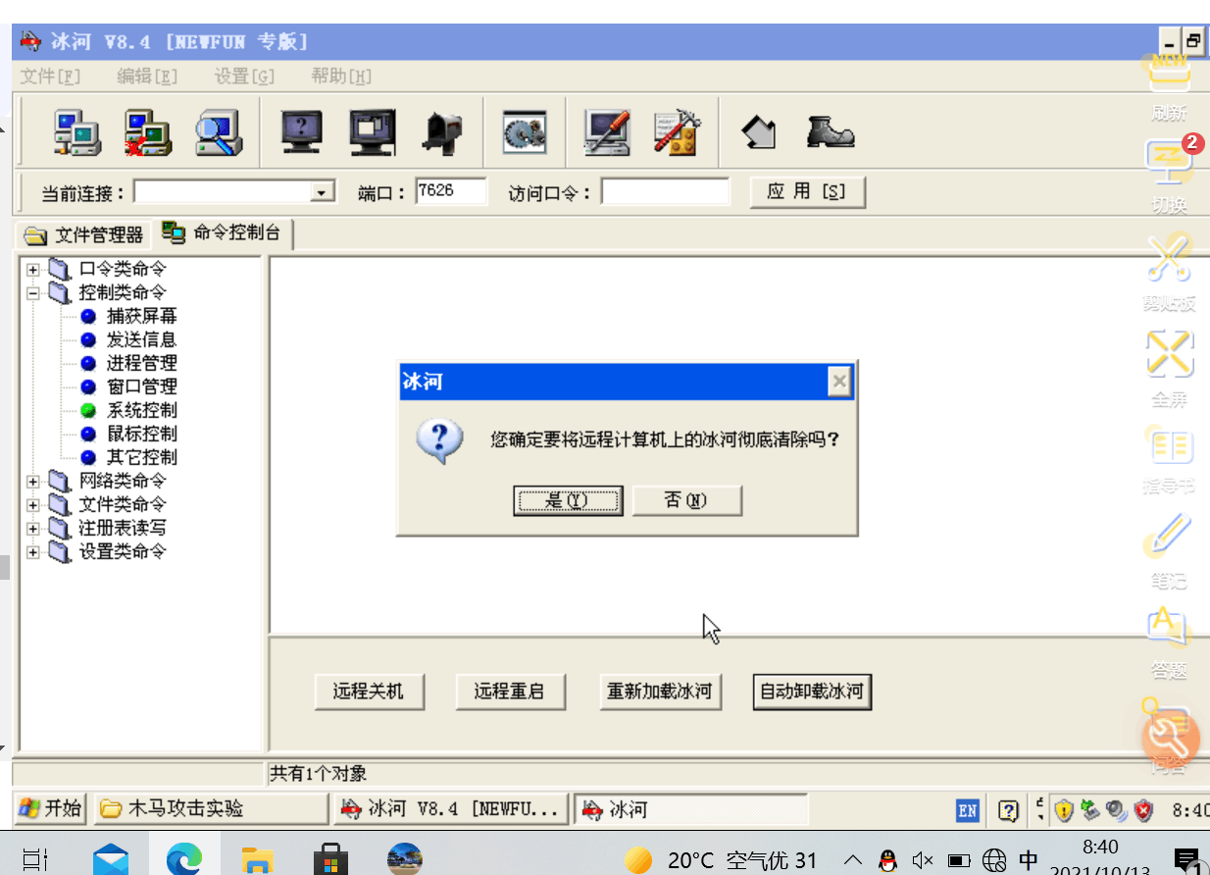This screenshot has width=1210, height=875.
Task: Click the mailbox Binghe messenger icon
Action: point(442,132)
